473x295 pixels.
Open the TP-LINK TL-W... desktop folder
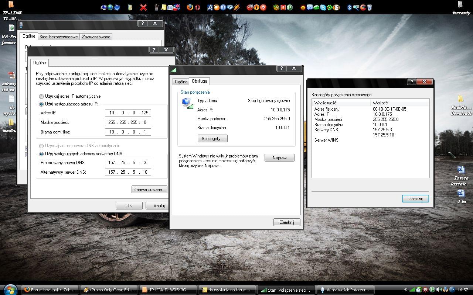(11, 5)
